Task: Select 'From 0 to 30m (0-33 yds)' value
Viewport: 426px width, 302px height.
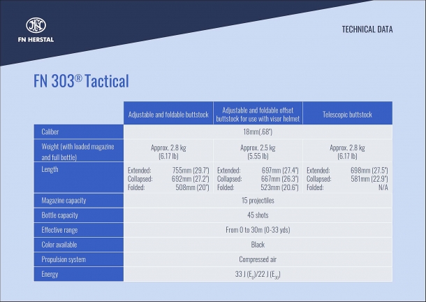Action: click(x=258, y=230)
